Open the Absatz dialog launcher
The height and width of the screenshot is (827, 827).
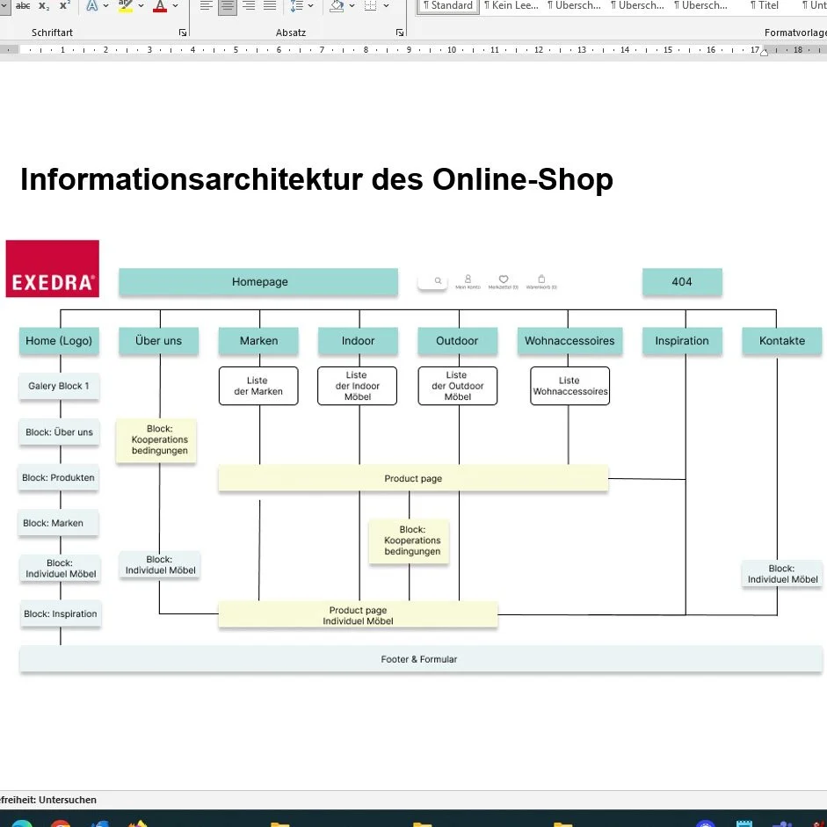pos(400,32)
